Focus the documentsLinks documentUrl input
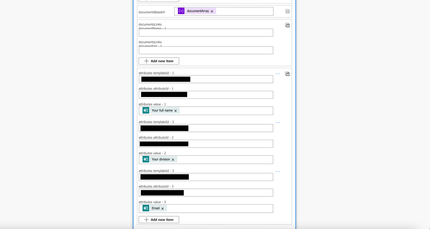 point(206,50)
